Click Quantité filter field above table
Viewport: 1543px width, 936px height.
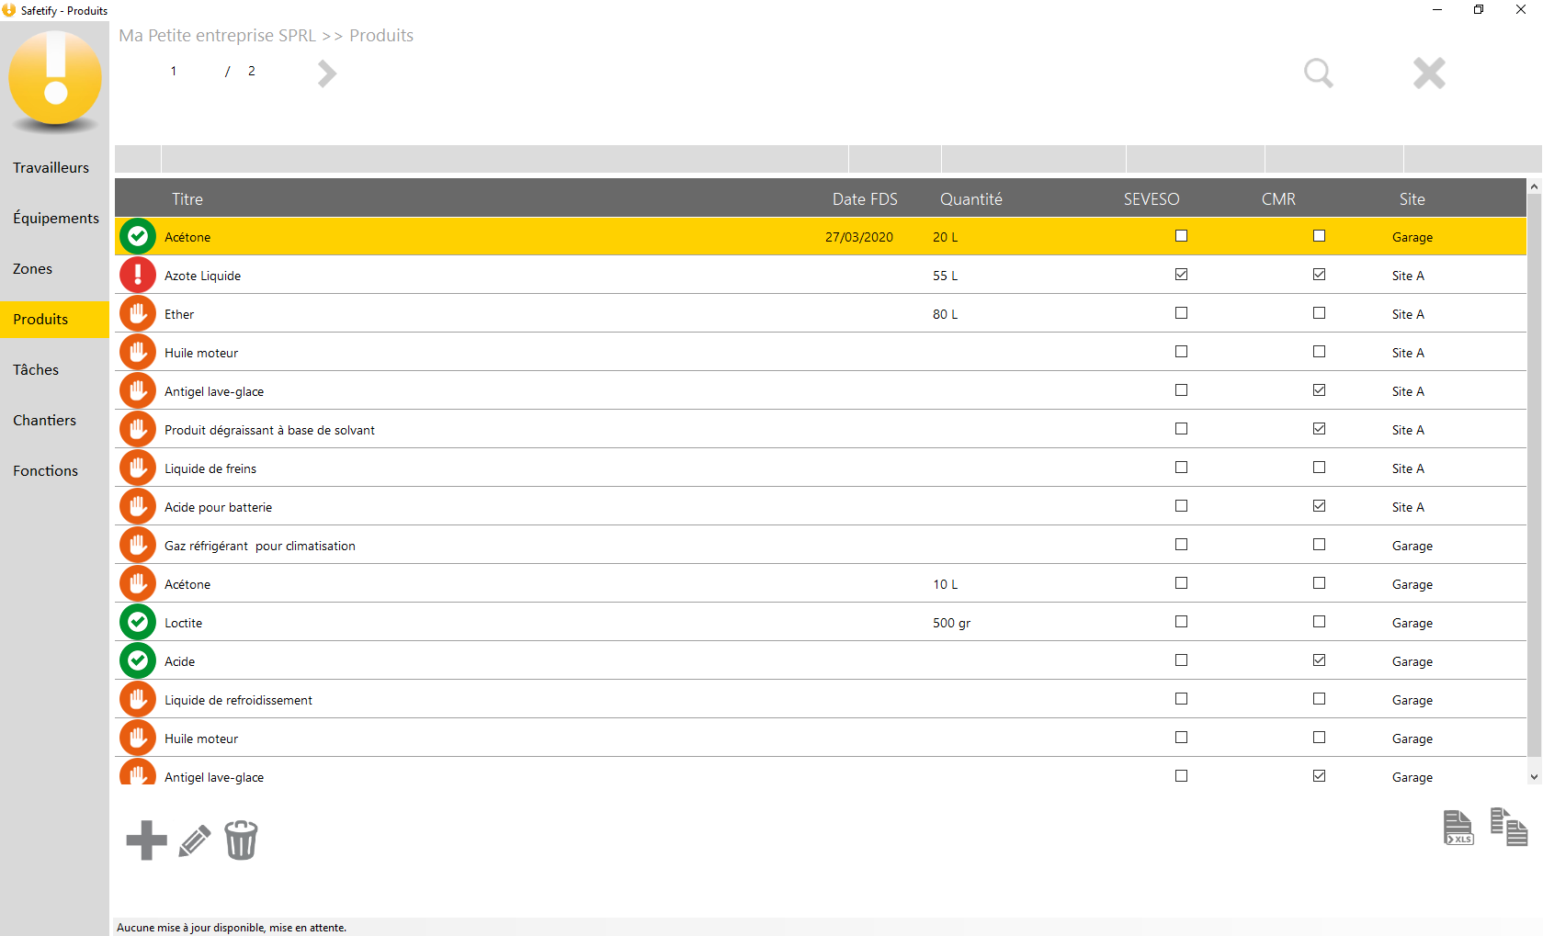(x=1034, y=159)
